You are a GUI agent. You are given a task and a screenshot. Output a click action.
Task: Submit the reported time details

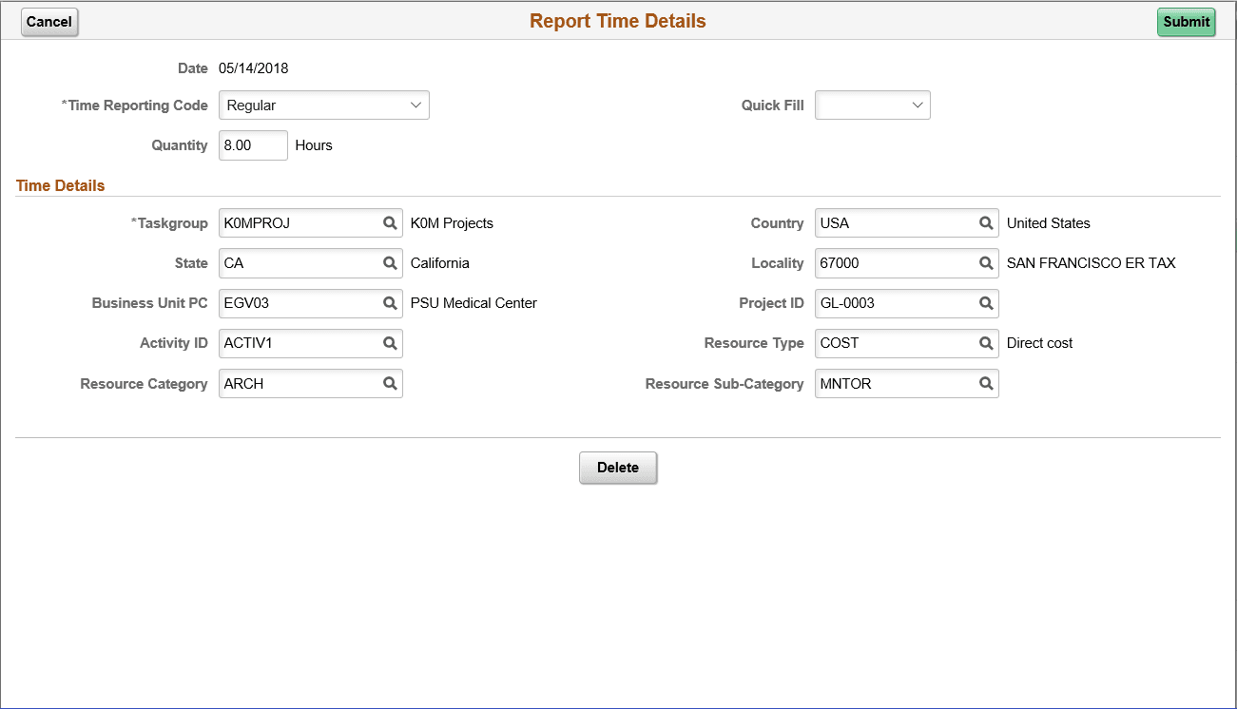1186,21
